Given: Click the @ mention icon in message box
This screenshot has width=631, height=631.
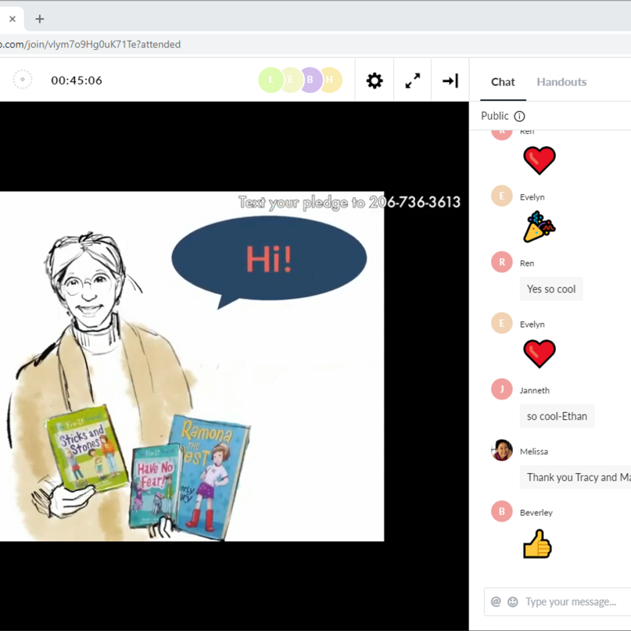Looking at the screenshot, I should click(x=496, y=601).
